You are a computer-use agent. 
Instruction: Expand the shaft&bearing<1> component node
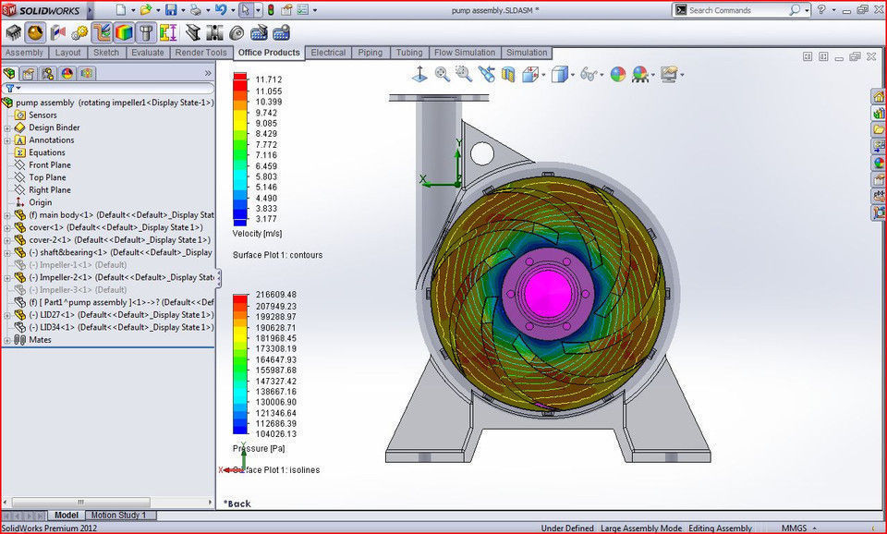coord(6,253)
